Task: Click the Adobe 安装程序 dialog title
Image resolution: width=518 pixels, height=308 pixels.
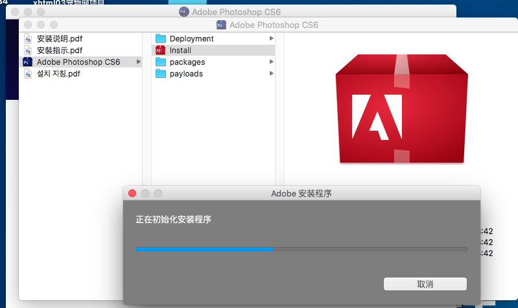Action: click(x=301, y=193)
